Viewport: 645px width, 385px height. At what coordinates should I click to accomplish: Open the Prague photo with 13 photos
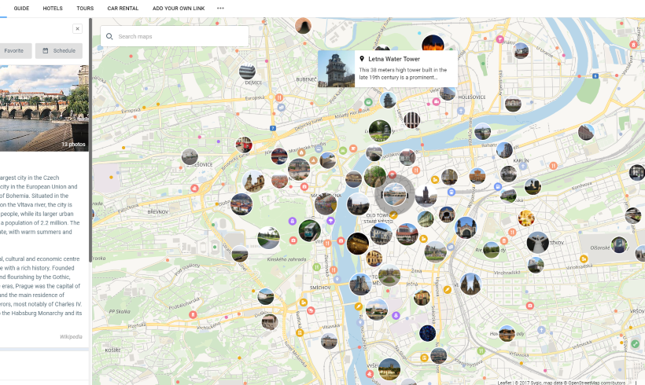coord(44,108)
